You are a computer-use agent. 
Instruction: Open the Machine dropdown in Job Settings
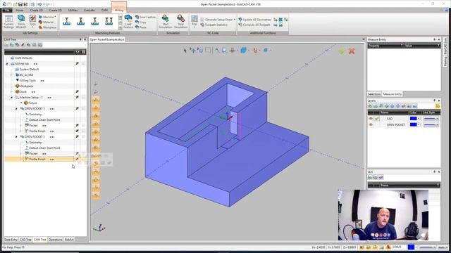coord(47,17)
